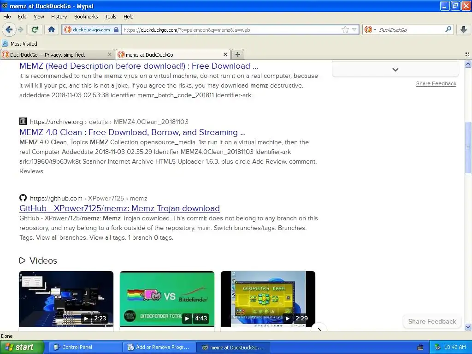Viewport: 472px width, 354px height.
Task: Close the DuckDuckGo Privacy simplified tab
Action: pyautogui.click(x=110, y=54)
